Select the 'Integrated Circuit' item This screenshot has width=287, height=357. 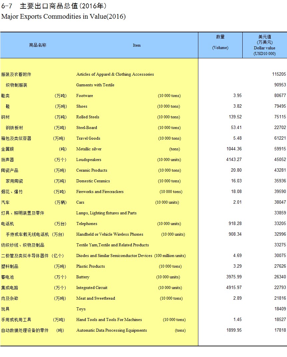pos(92,288)
